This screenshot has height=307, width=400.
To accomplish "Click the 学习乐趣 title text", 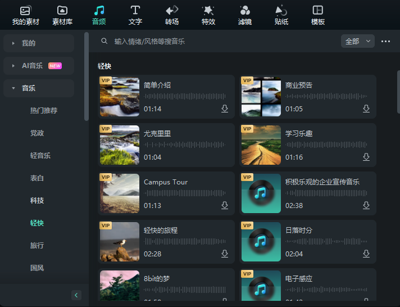I will (299, 134).
